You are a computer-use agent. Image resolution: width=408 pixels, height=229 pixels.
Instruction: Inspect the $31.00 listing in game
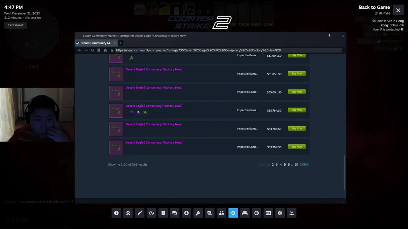click(247, 55)
